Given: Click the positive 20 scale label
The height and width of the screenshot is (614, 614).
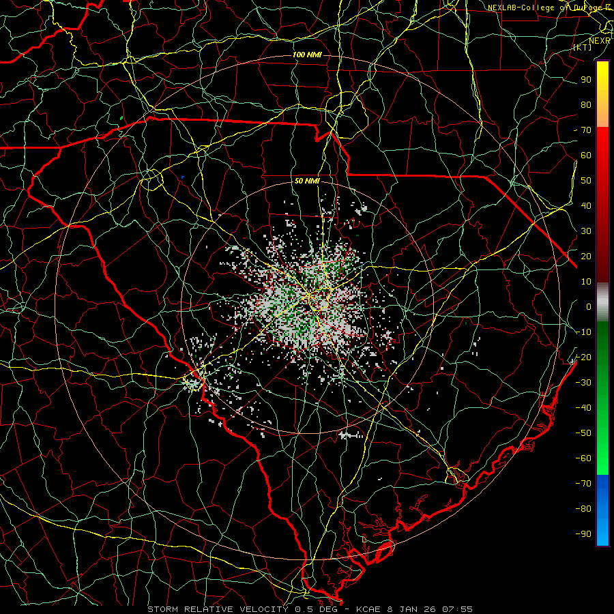Looking at the screenshot, I should click(x=586, y=256).
